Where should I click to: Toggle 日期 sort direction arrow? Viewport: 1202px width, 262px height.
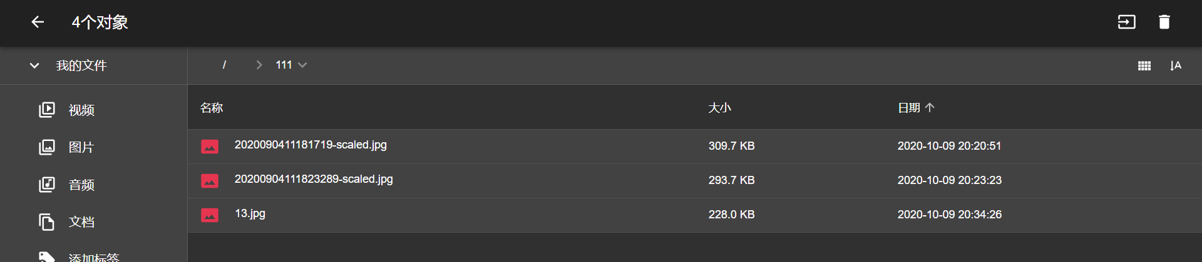coord(930,108)
